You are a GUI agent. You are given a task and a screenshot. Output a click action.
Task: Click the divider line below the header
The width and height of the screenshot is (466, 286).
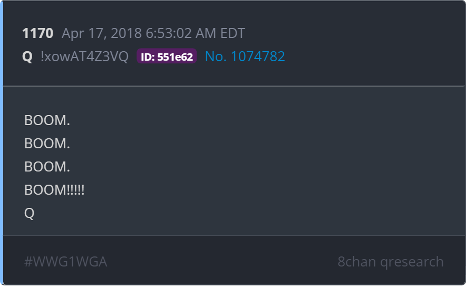[x=234, y=87]
